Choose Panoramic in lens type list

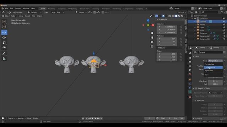click(x=213, y=71)
